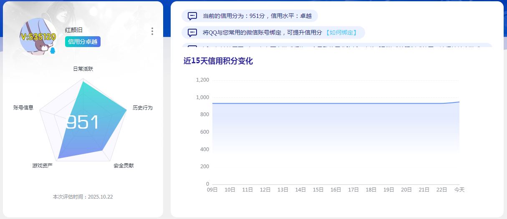507x219 pixels.
Task: Select the 日常活跃 radar axis label
Action: 83,69
